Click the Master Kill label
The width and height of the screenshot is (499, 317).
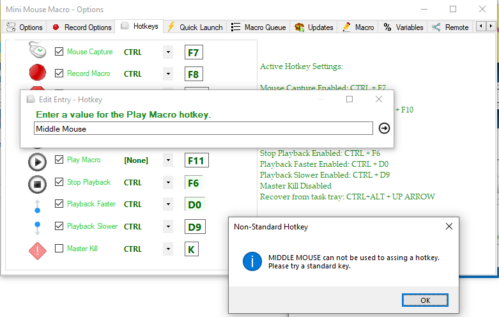(x=82, y=249)
